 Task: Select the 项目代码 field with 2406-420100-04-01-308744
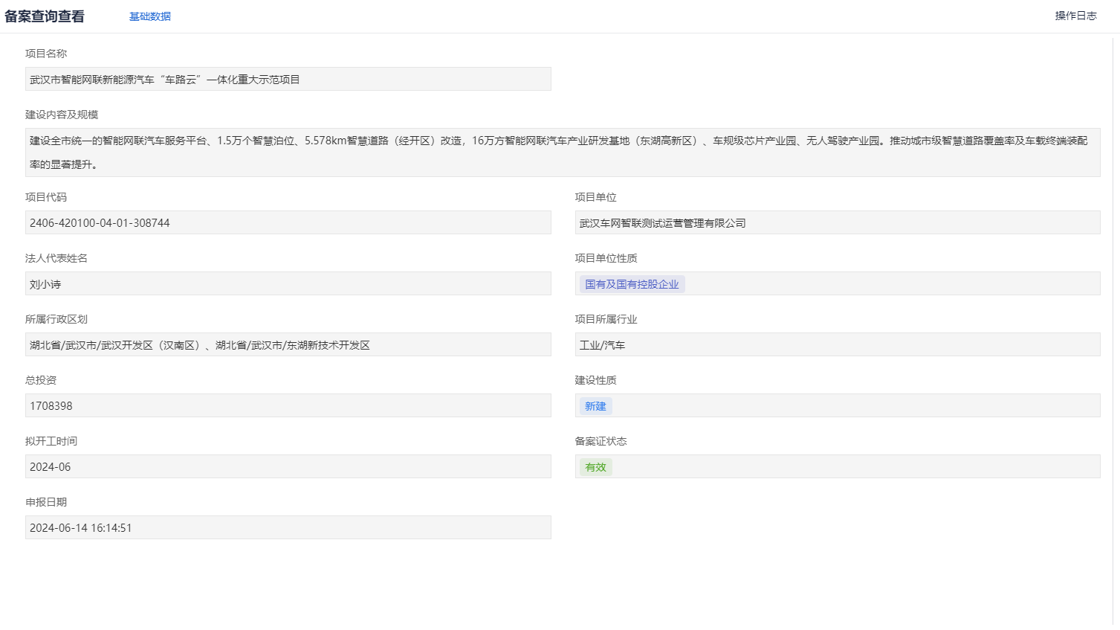tap(288, 223)
